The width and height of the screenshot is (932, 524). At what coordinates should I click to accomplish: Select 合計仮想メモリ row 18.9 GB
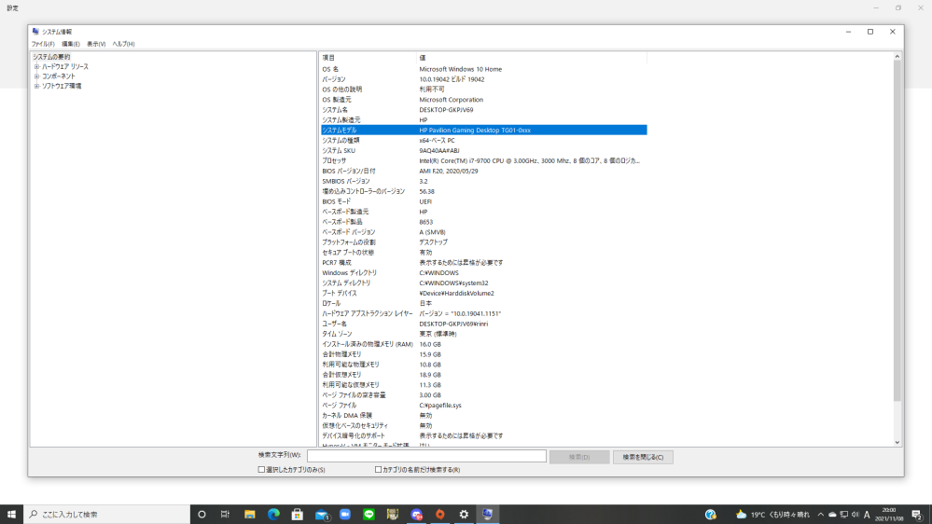(483, 375)
